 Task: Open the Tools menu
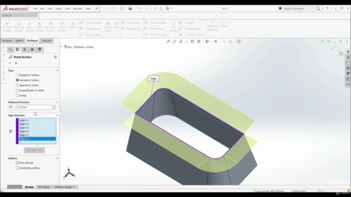tap(67, 9)
